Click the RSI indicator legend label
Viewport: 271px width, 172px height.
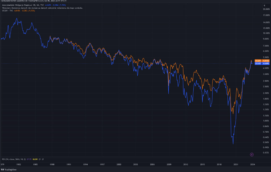(x=14, y=159)
